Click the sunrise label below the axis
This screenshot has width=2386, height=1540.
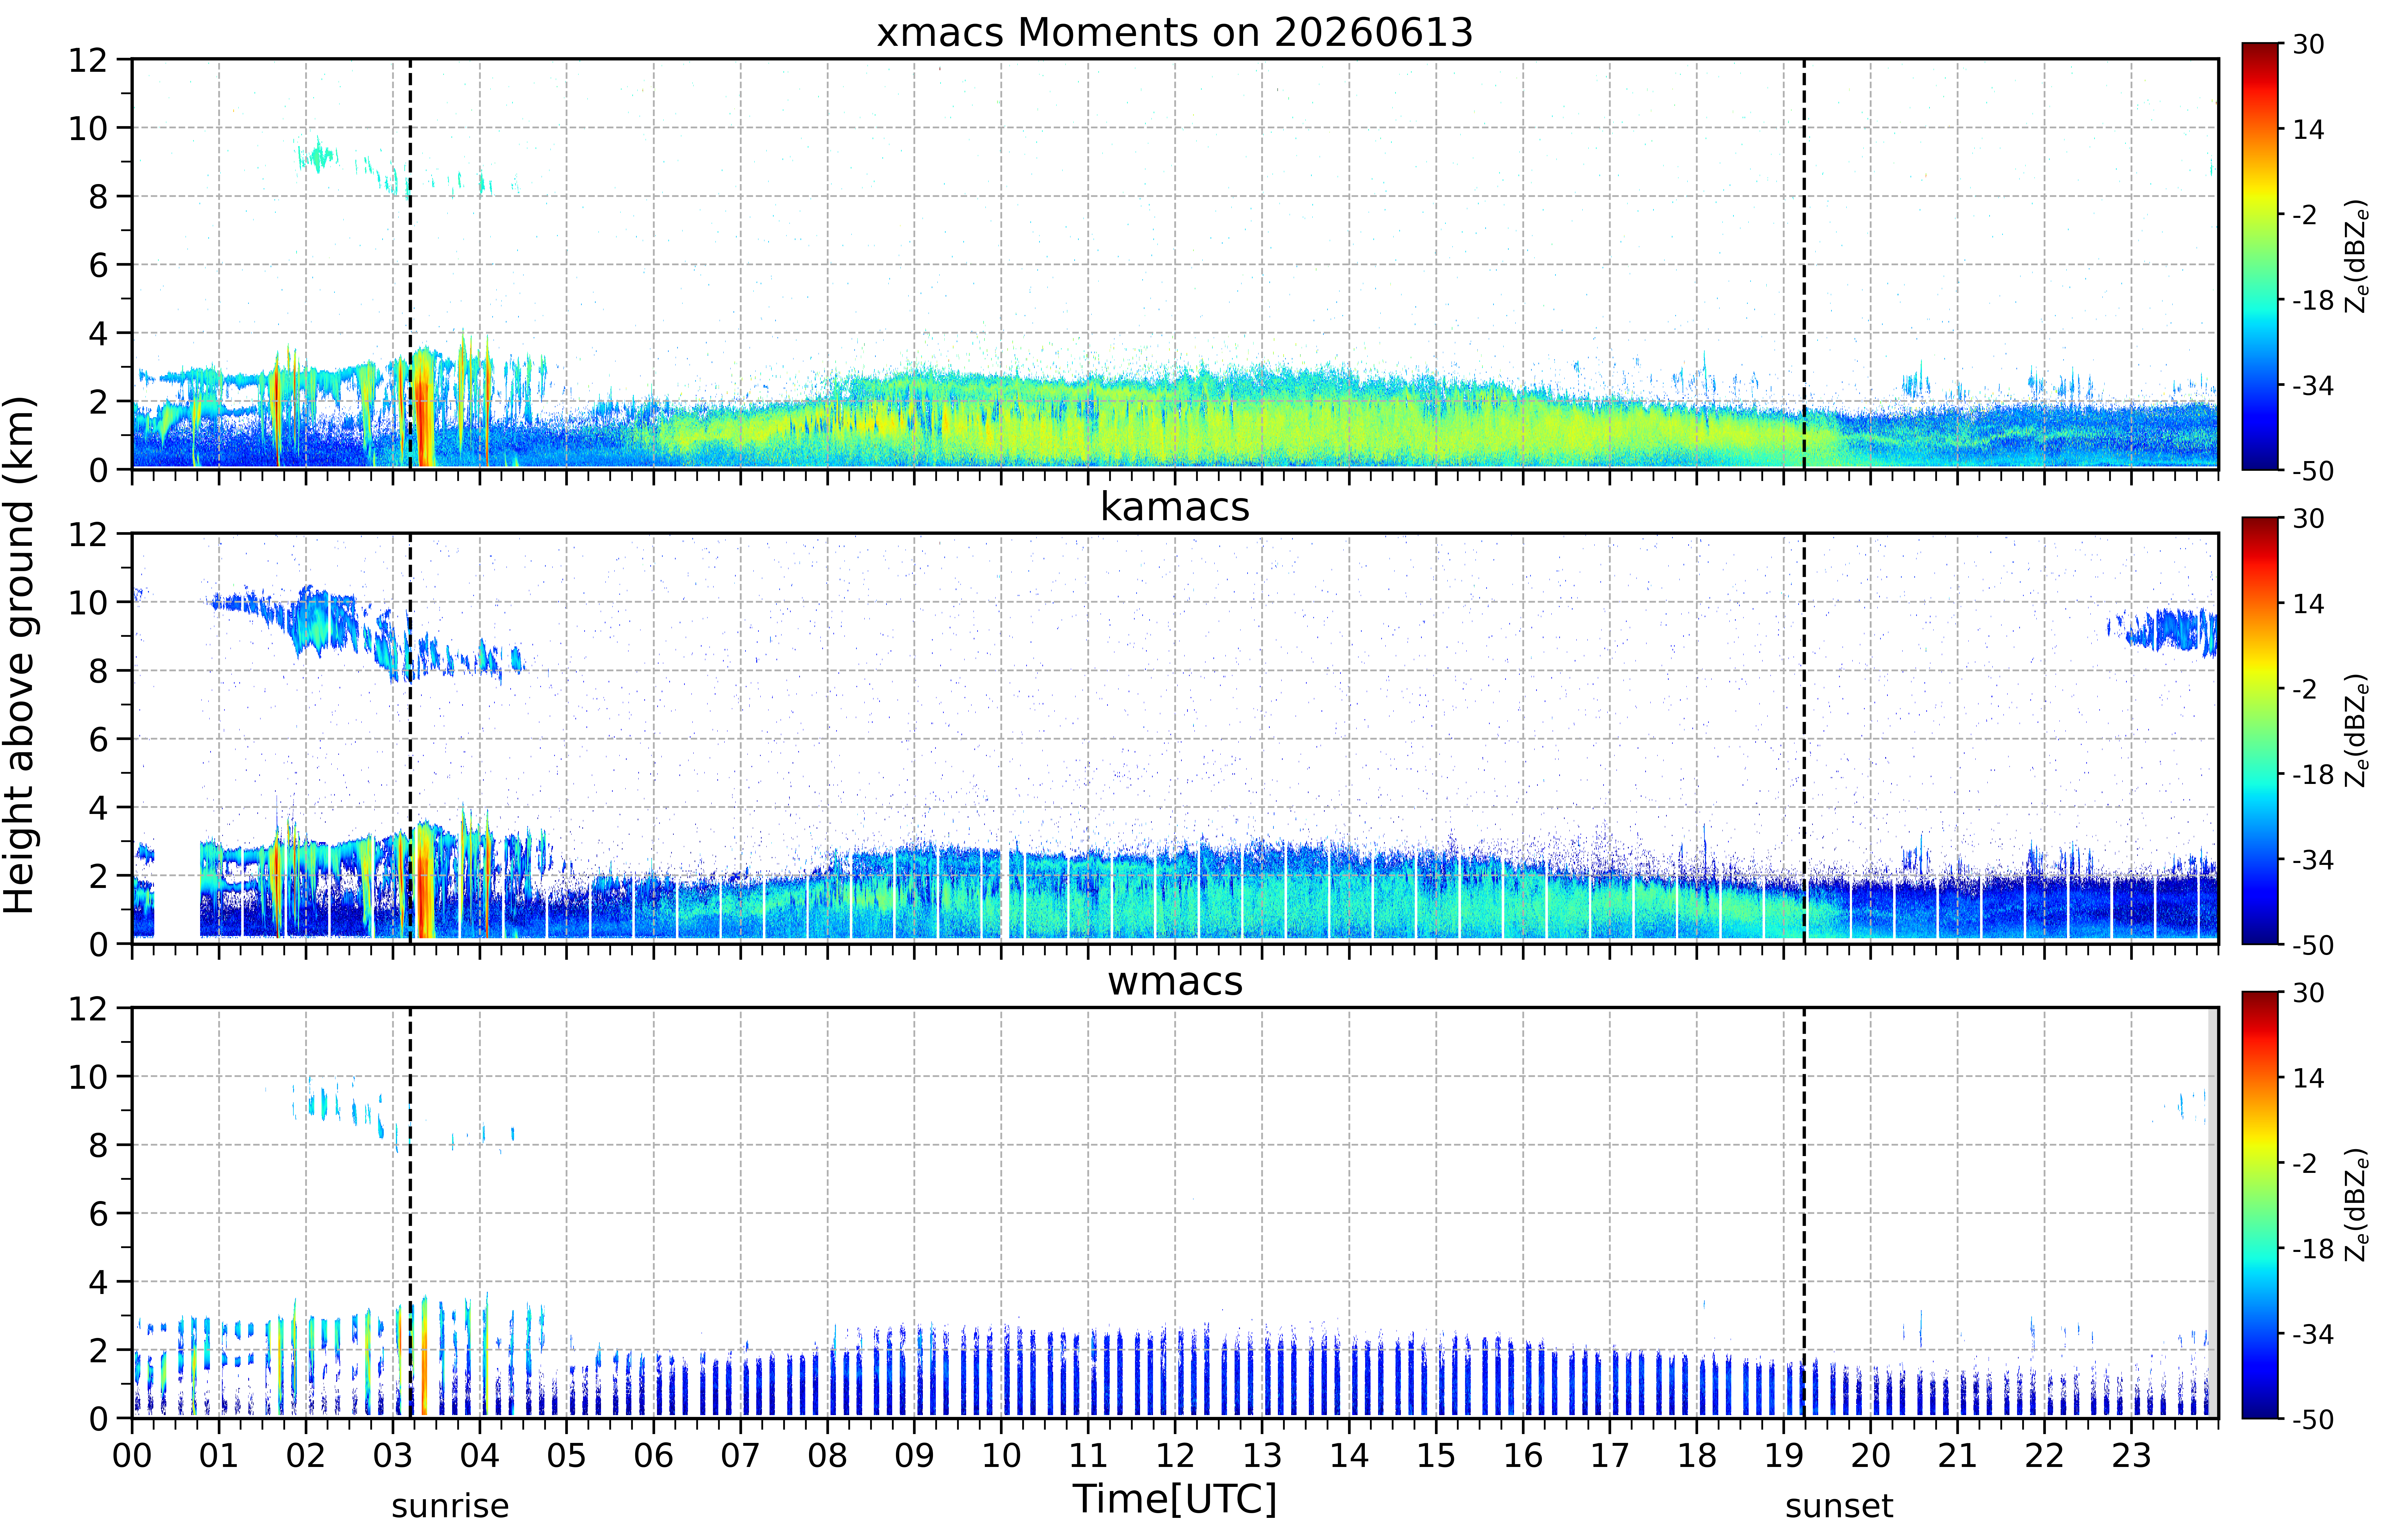(x=450, y=1505)
